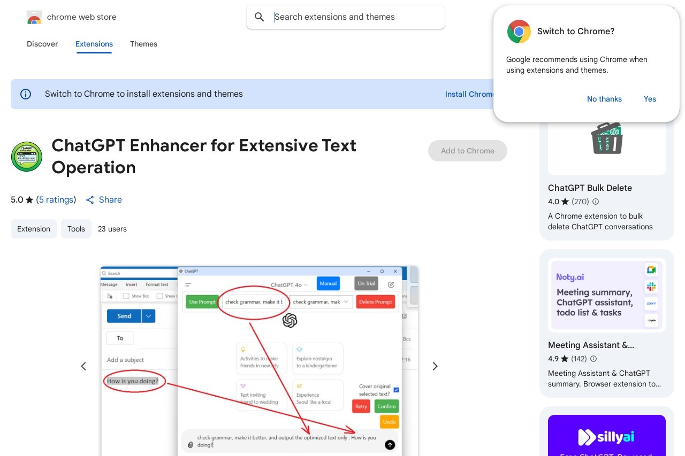Click 'A Chrome extension to bulk' description

(600, 221)
